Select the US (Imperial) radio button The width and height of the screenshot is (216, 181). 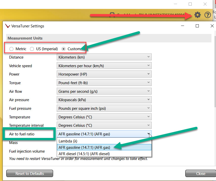(x=32, y=49)
